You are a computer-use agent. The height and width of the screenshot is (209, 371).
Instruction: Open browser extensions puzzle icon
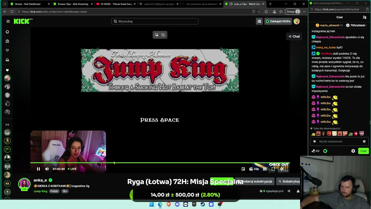coord(266,12)
